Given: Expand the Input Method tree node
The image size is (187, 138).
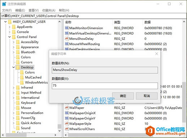Looking at the screenshot, I should point(13,92).
